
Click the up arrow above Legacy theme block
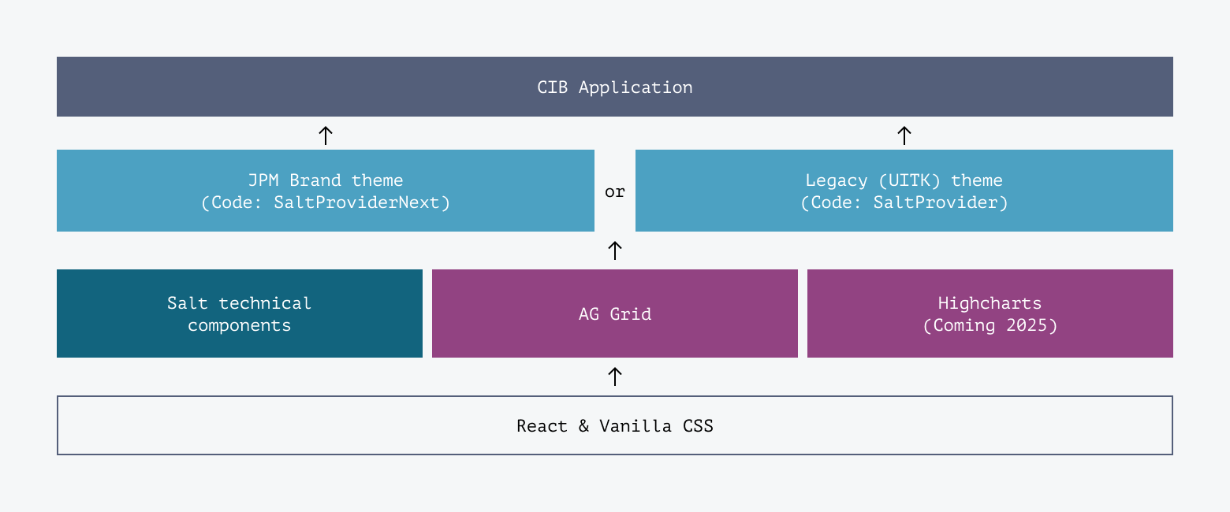coord(904,134)
